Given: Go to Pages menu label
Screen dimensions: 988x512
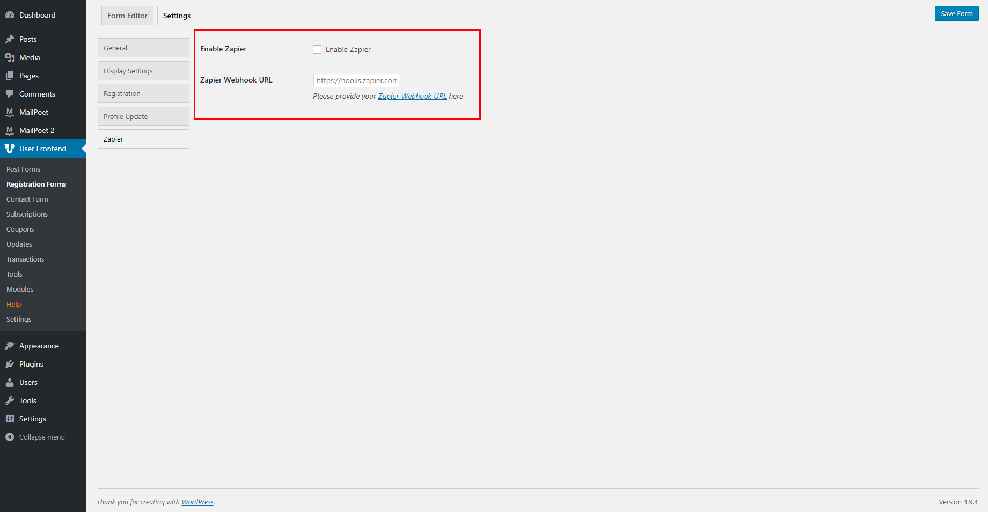Looking at the screenshot, I should (x=29, y=76).
